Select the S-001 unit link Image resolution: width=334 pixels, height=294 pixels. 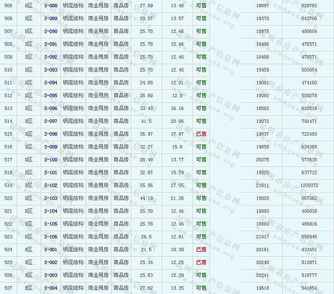pyautogui.click(x=50, y=250)
